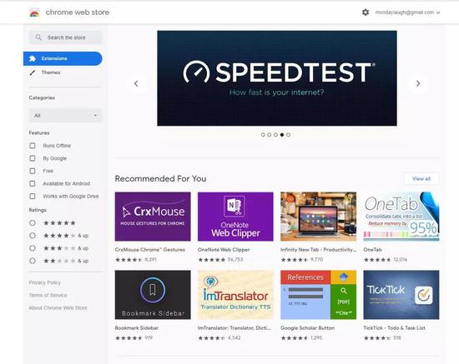Click the Extensions puzzle piece icon
Screen dimensions: 459x364
tap(33, 58)
